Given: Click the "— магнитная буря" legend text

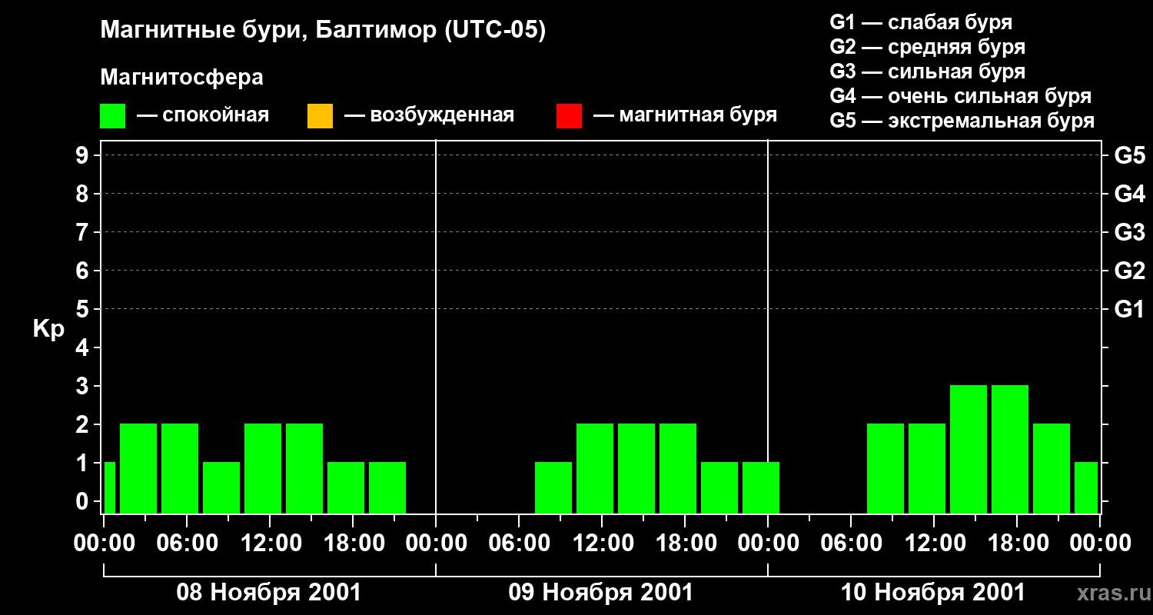Looking at the screenshot, I should click(686, 115).
